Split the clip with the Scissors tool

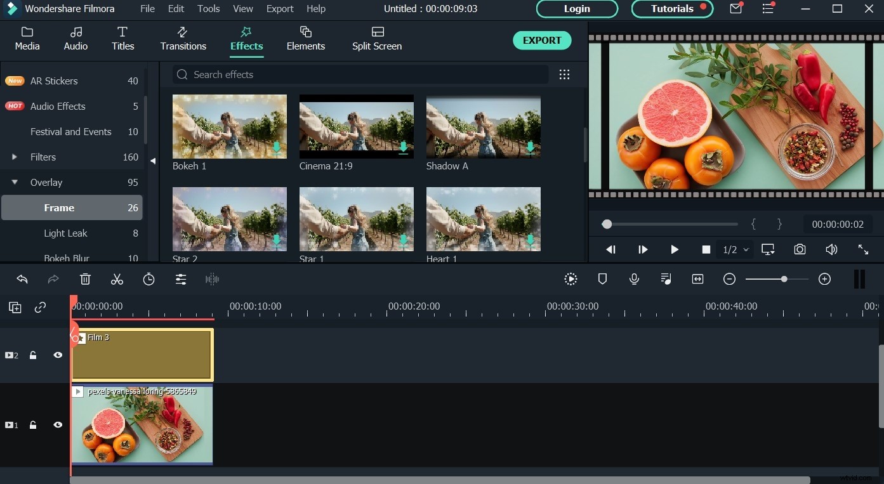click(117, 278)
